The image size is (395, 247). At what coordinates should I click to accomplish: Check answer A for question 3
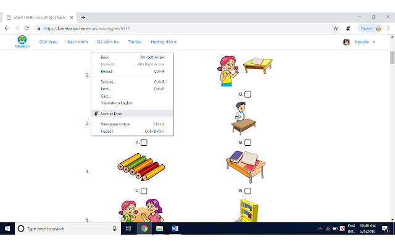pyautogui.click(x=144, y=143)
